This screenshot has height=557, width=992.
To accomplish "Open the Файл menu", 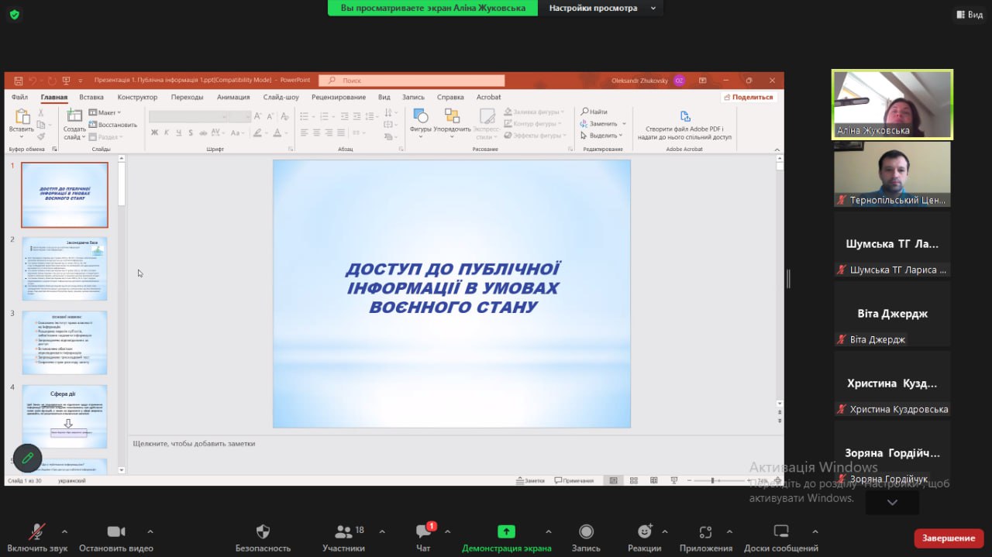I will [x=19, y=98].
